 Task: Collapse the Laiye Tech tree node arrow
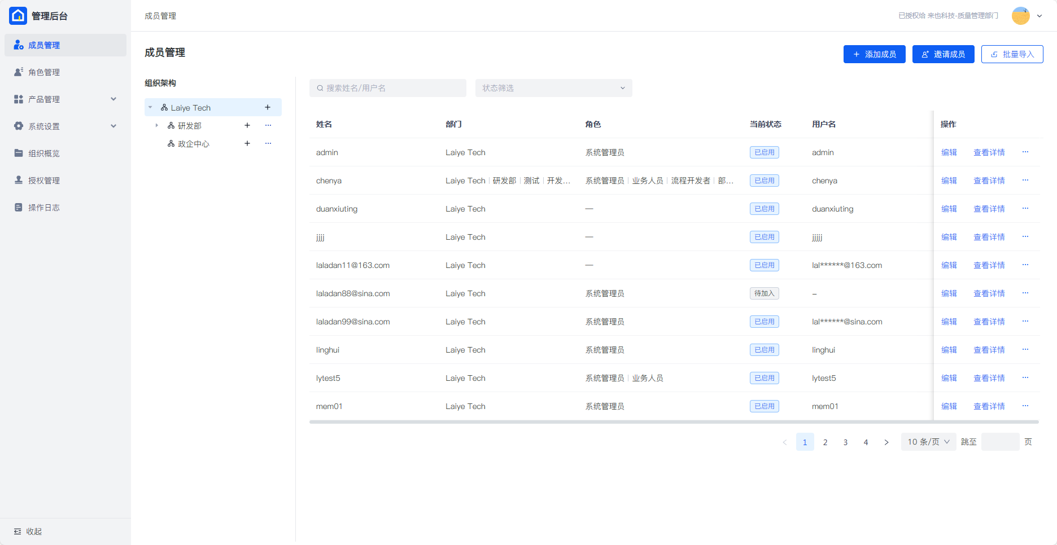coord(150,107)
